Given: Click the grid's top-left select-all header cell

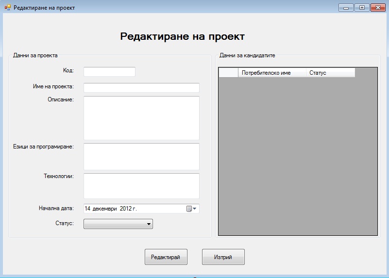Looking at the screenshot, I should coord(228,73).
